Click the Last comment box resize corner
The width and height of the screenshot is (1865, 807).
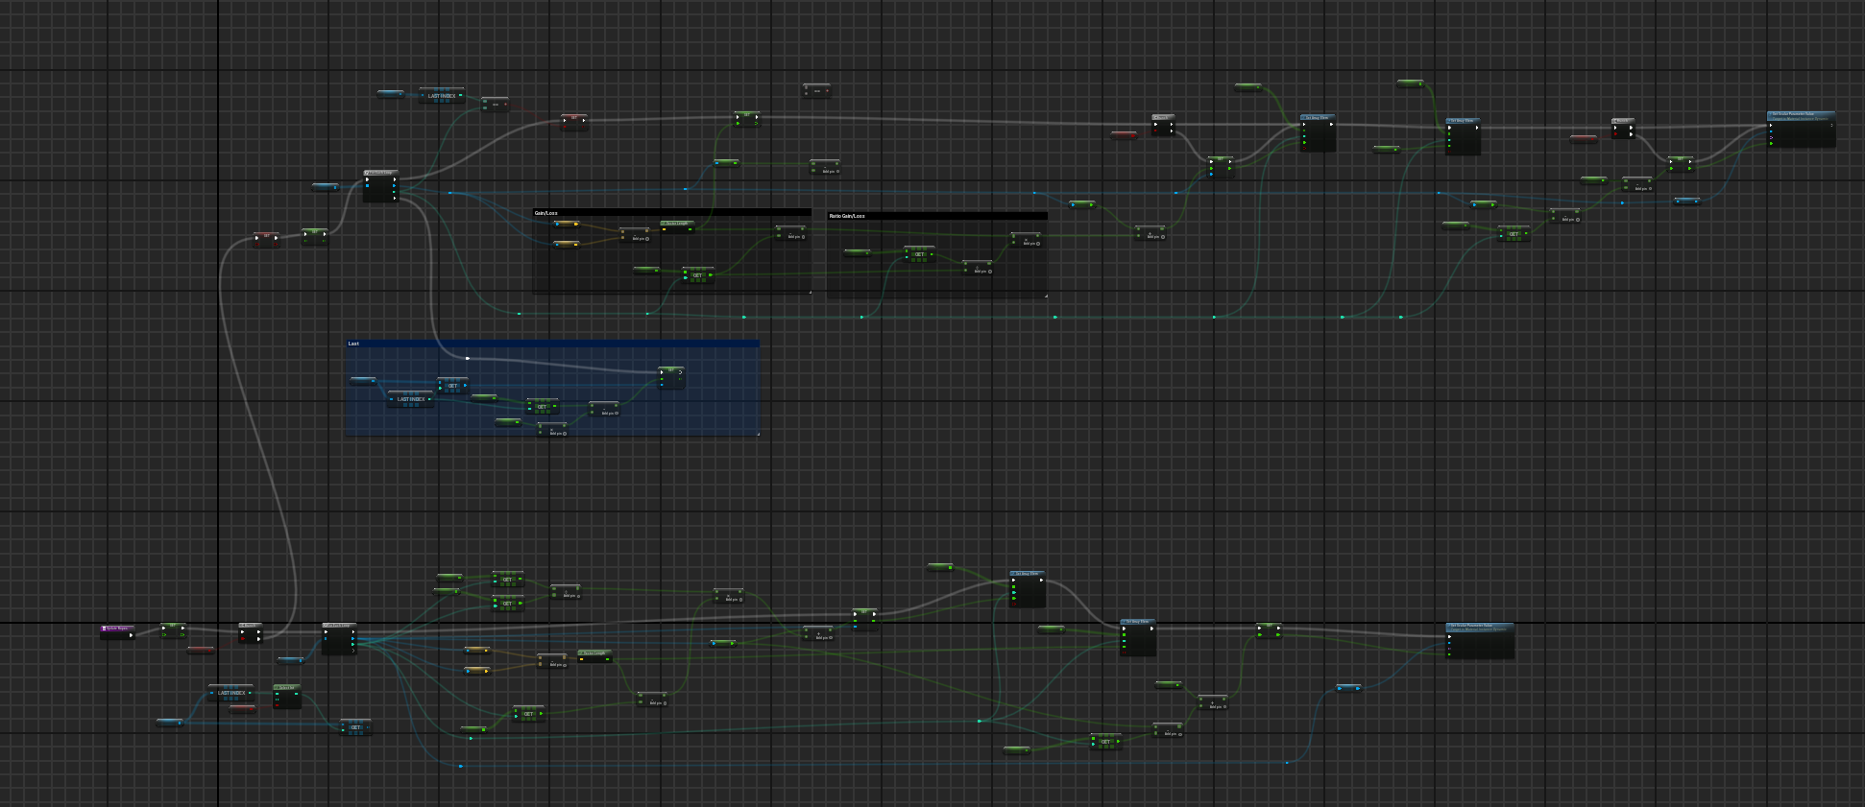click(x=757, y=434)
